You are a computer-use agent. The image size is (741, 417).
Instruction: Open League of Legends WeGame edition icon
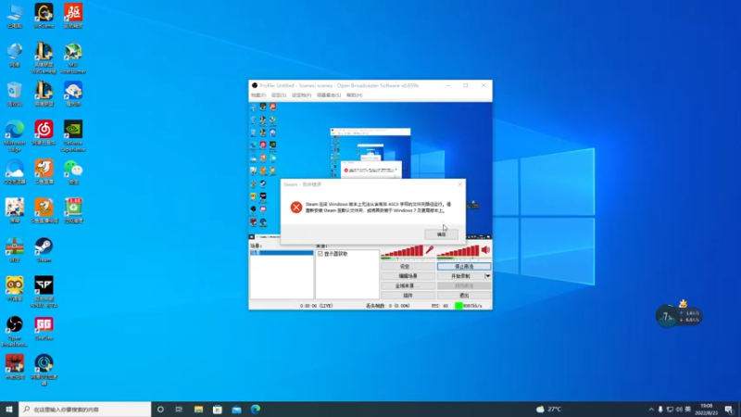pos(44,58)
